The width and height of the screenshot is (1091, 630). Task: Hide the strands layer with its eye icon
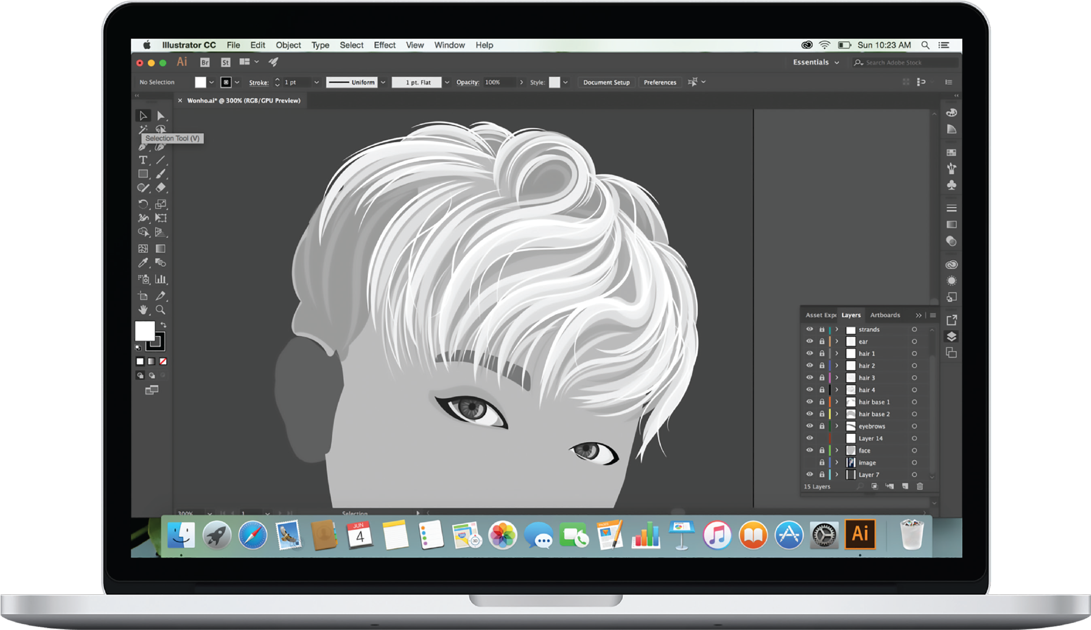tap(809, 329)
